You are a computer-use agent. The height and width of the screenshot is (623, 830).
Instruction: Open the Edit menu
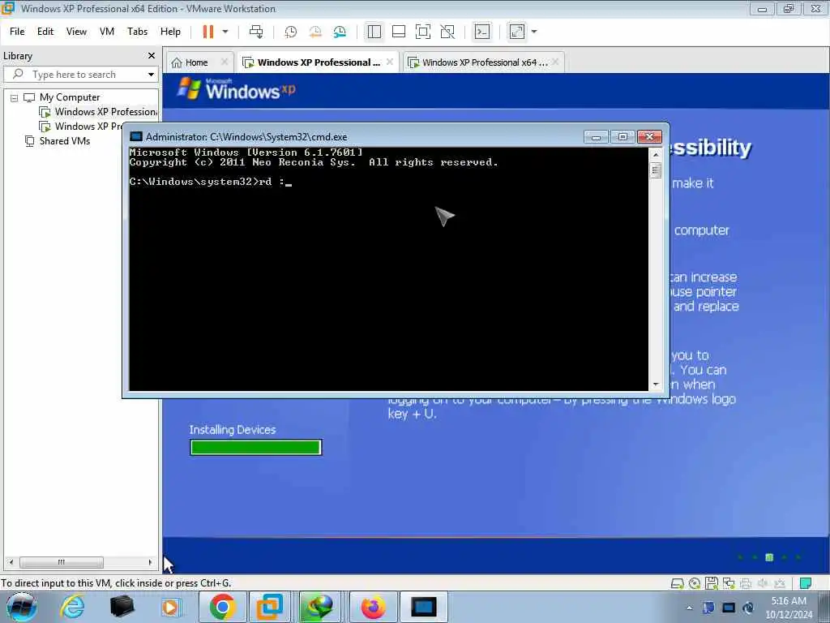point(45,32)
